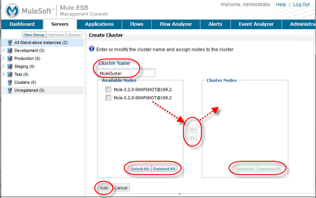Click Deselect All under Cluster Nodes
Image resolution: width=316 pixels, height=198 pixels.
pos(269,169)
